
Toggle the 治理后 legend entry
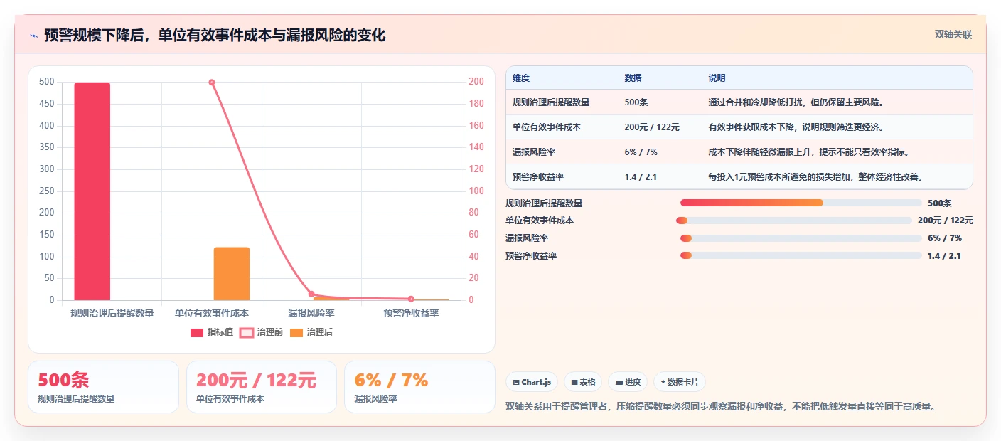tap(311, 332)
